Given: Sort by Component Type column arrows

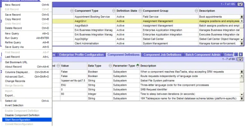Looking at the screenshot, I should pos(114,11).
